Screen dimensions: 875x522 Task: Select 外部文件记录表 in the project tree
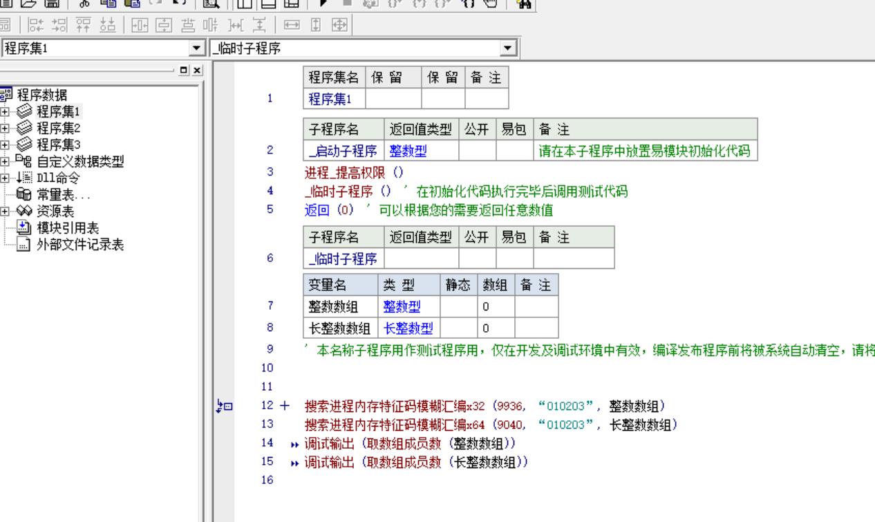(79, 245)
